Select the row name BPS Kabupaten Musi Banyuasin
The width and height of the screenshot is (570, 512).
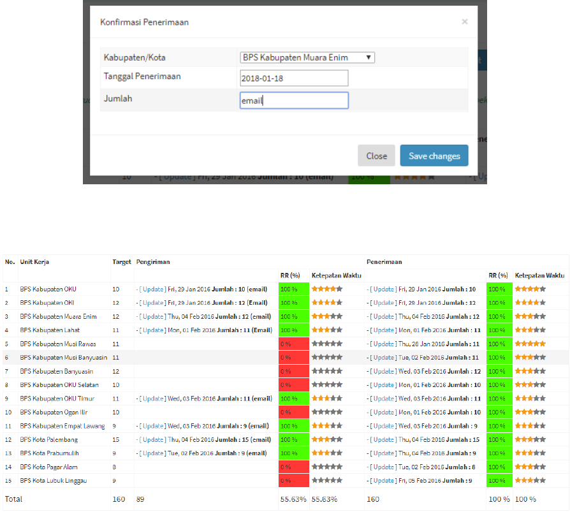pyautogui.click(x=64, y=358)
